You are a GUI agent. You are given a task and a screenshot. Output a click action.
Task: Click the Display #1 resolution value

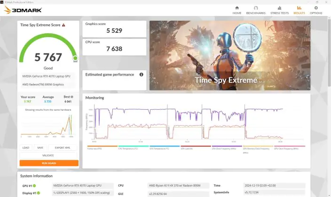pos(83,193)
